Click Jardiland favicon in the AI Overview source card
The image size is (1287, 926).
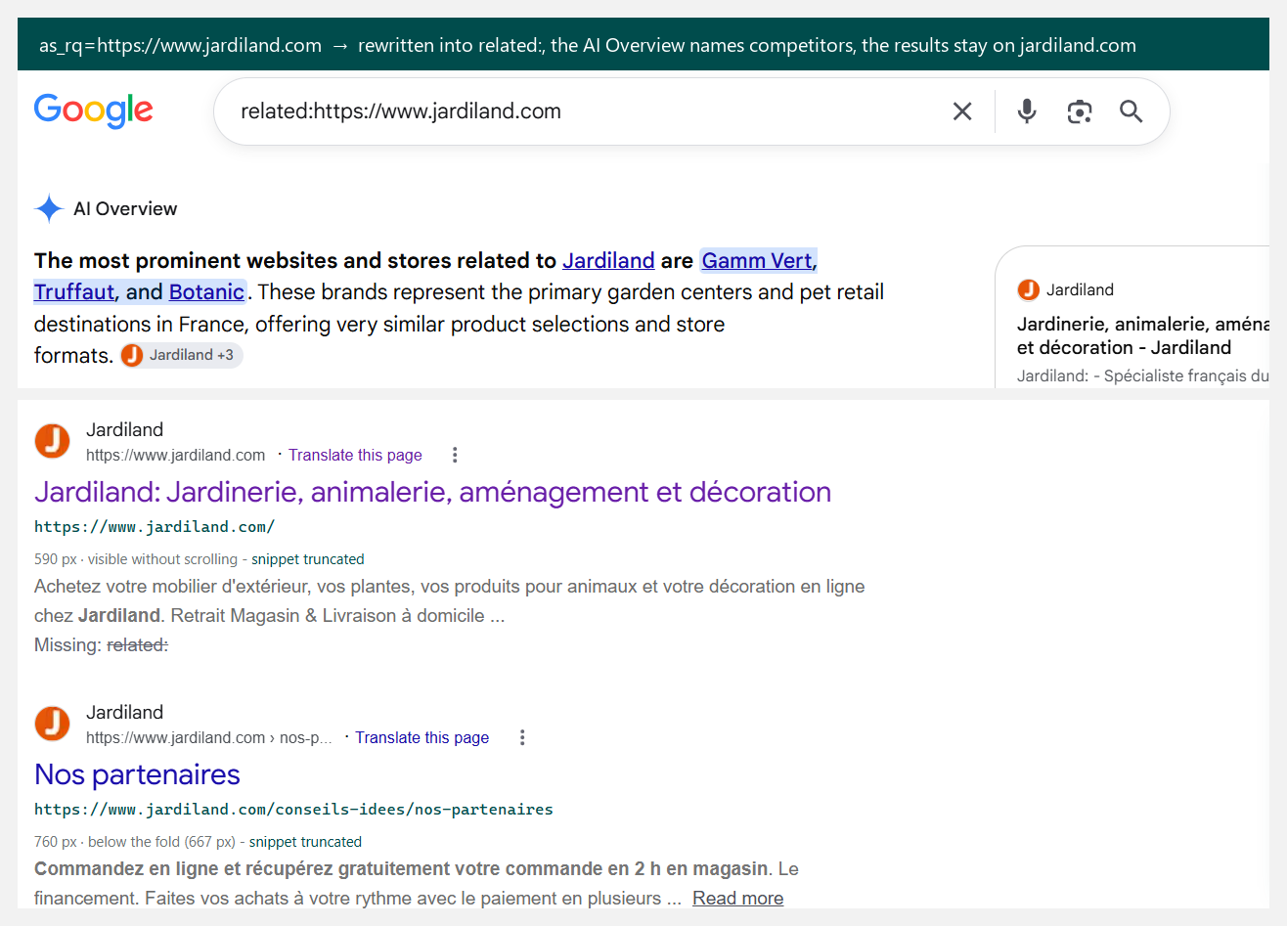(1028, 289)
